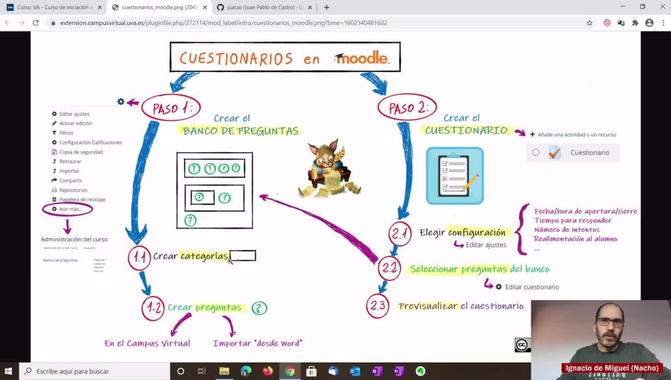Viewport: 671px width, 380px height.
Task: Open the Chrome Extensions puzzle menu
Action: 635,23
